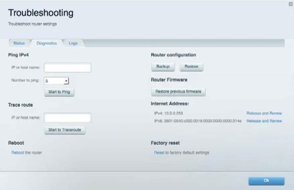Click Reset to factory defaults link
The height and width of the screenshot is (190, 294).
(159, 152)
